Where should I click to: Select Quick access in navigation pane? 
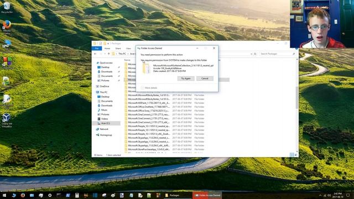point(106,63)
